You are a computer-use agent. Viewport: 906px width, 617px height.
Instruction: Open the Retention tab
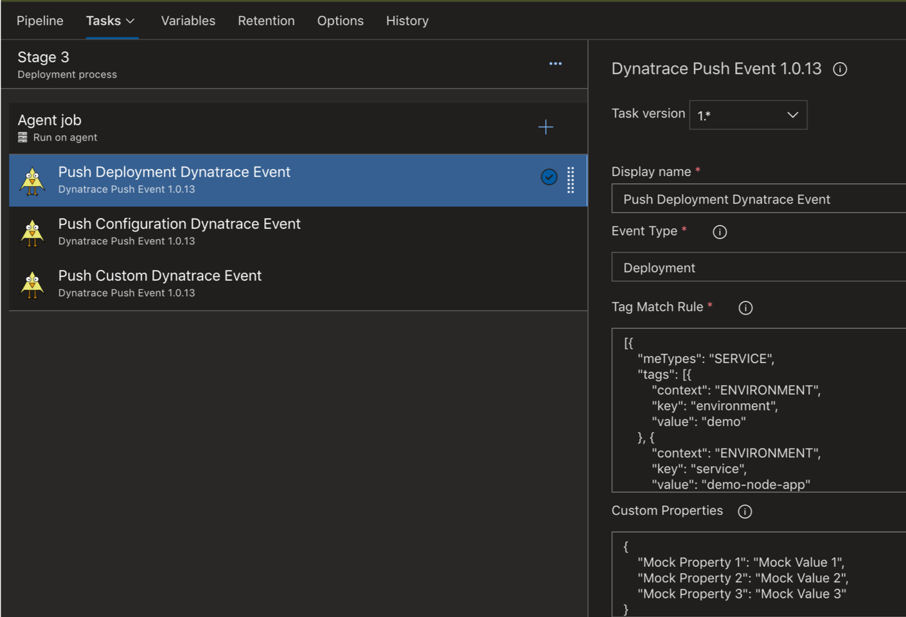point(266,21)
